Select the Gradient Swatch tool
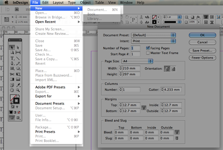 [12, 79]
